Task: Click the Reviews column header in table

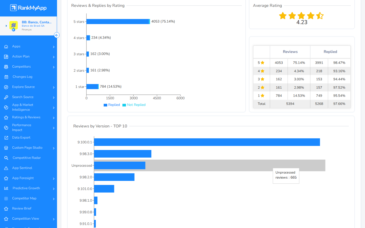Action: point(290,52)
